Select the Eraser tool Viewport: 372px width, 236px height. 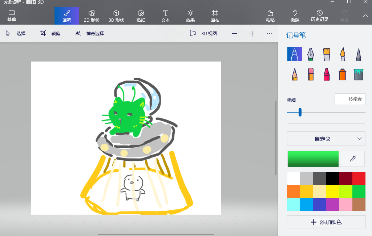(311, 74)
